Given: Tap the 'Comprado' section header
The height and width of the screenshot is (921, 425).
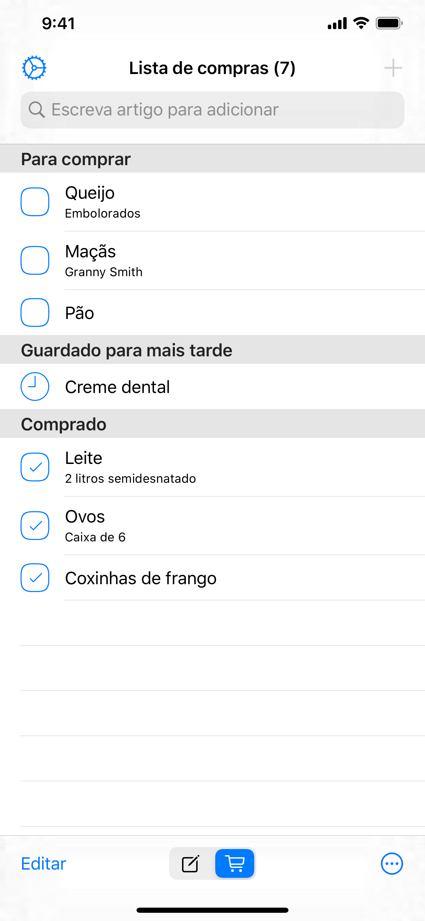Looking at the screenshot, I should pyautogui.click(x=64, y=424).
